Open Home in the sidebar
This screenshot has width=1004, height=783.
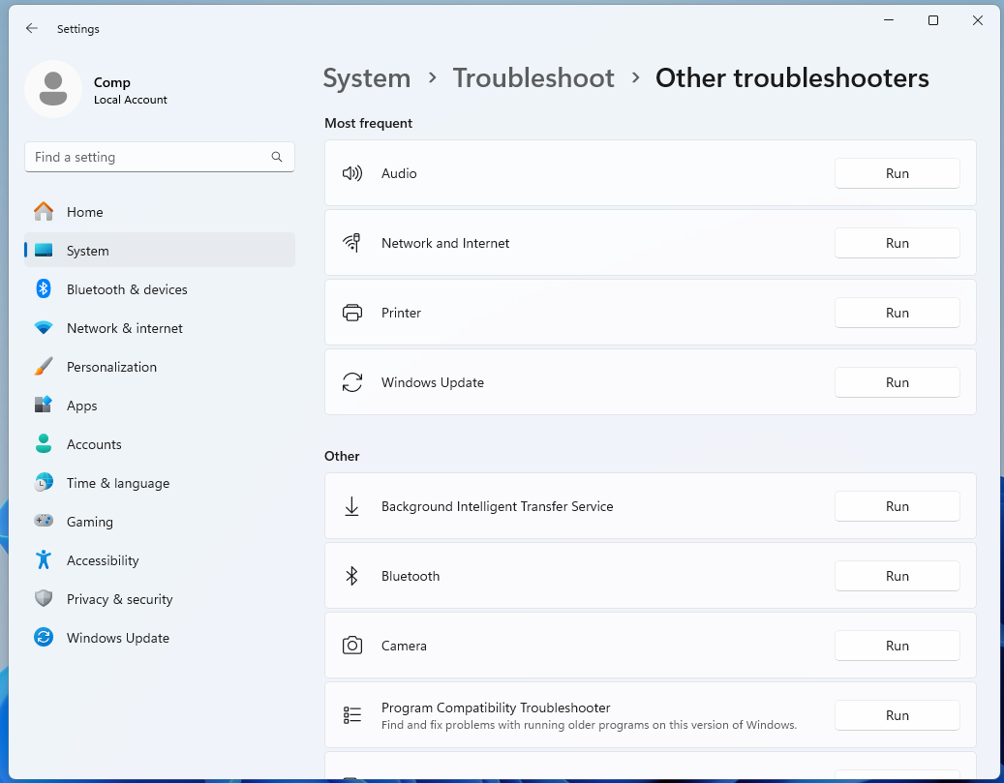point(160,212)
